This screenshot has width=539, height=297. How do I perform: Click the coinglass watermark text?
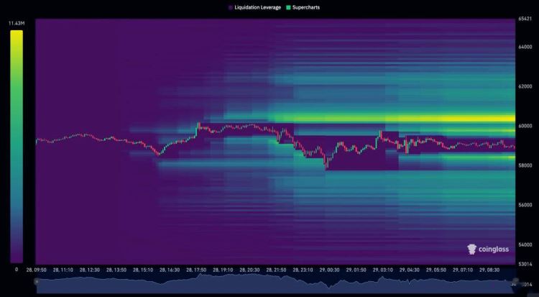pyautogui.click(x=494, y=250)
